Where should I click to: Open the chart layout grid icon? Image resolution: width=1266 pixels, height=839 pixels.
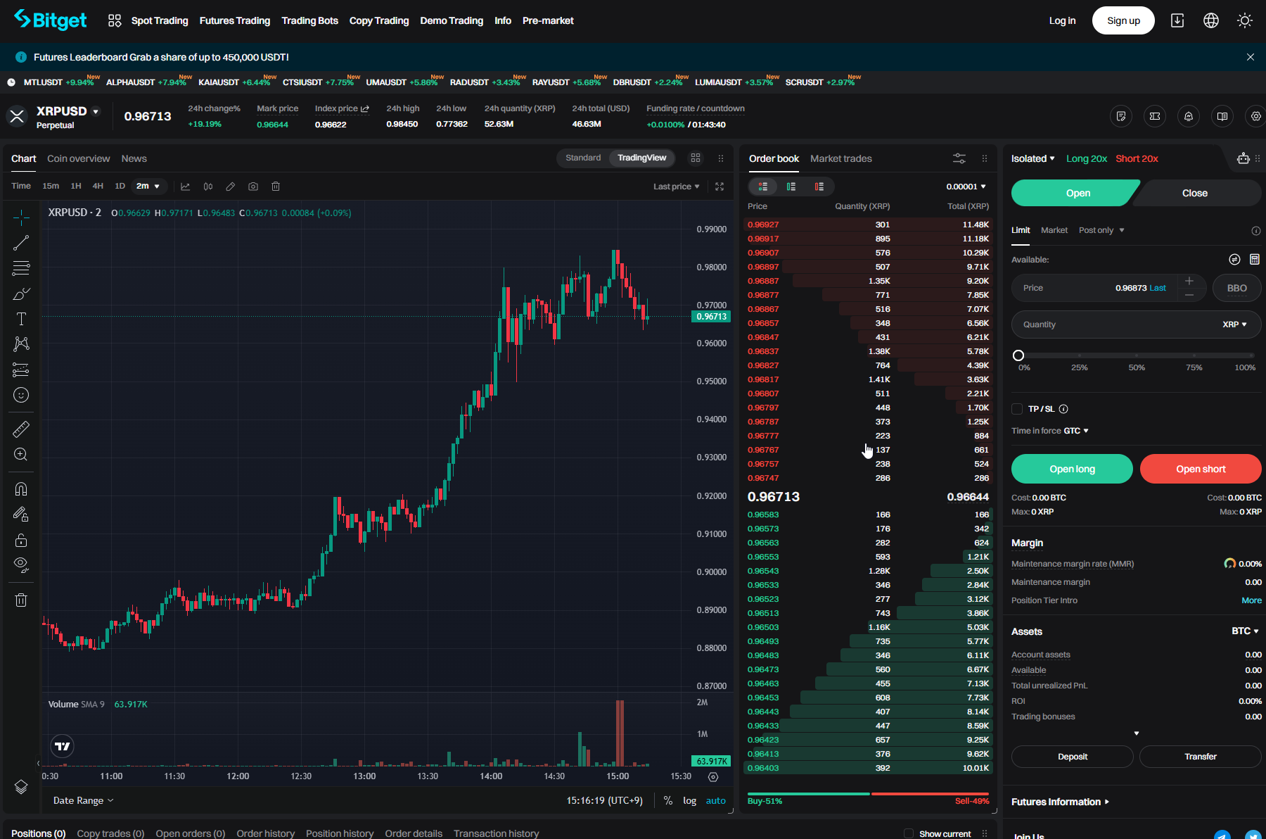coord(696,158)
